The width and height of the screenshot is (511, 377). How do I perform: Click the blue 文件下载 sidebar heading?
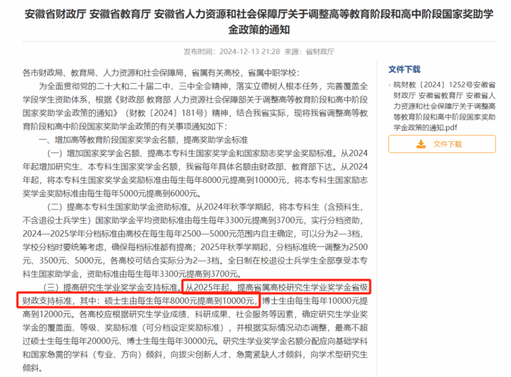[404, 69]
